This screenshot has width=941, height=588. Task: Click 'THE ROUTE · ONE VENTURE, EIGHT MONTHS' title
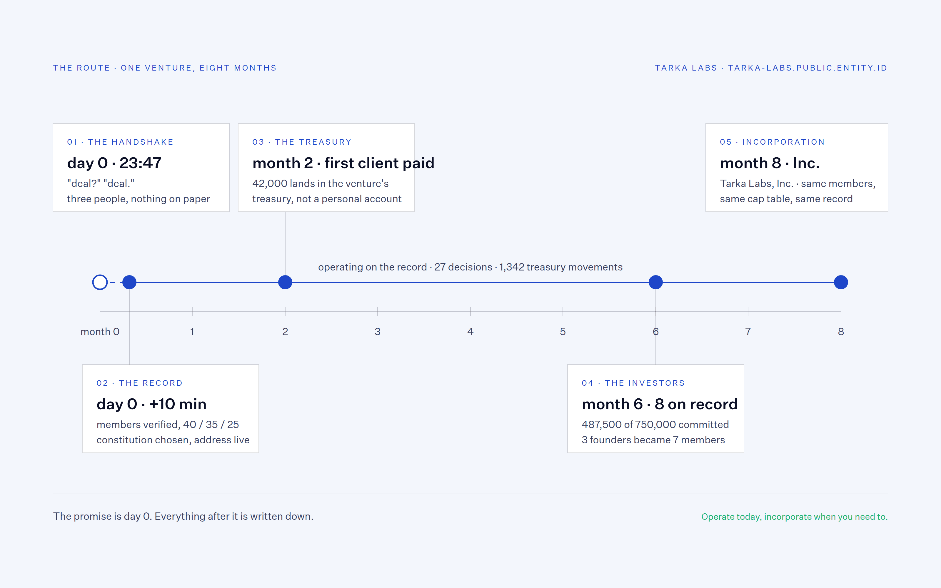[165, 68]
